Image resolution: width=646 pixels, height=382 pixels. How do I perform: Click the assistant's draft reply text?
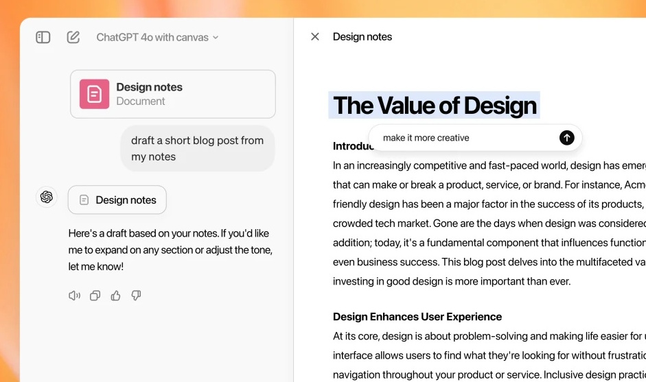[x=170, y=250]
